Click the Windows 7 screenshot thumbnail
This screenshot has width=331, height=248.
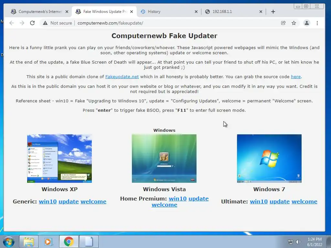coord(269,158)
